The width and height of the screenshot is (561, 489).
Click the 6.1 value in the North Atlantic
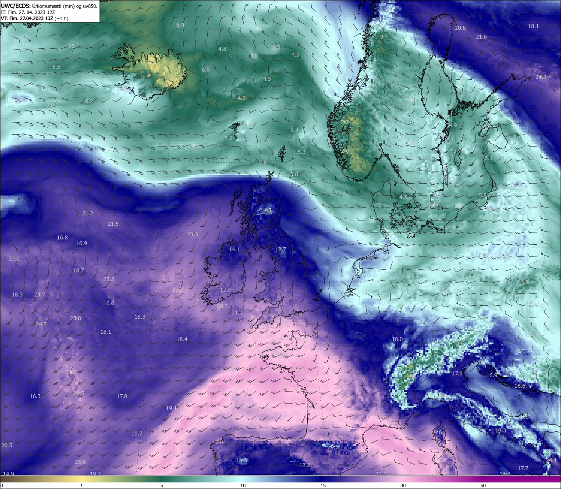click(x=207, y=161)
